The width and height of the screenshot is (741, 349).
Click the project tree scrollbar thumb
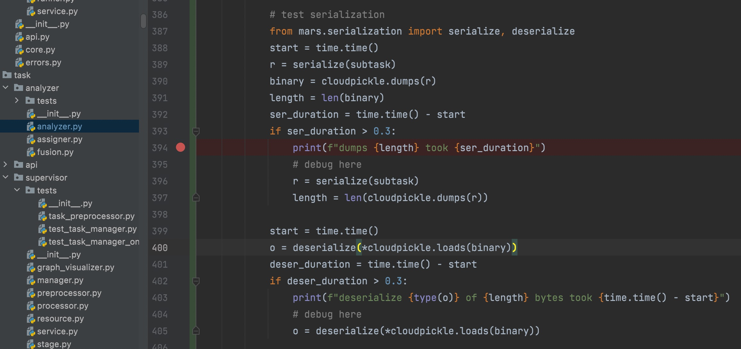point(143,21)
